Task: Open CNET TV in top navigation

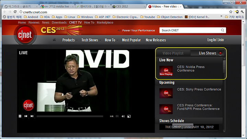Action: tap(75, 23)
